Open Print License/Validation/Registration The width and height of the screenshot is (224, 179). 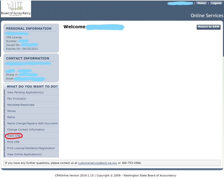click(x=31, y=148)
